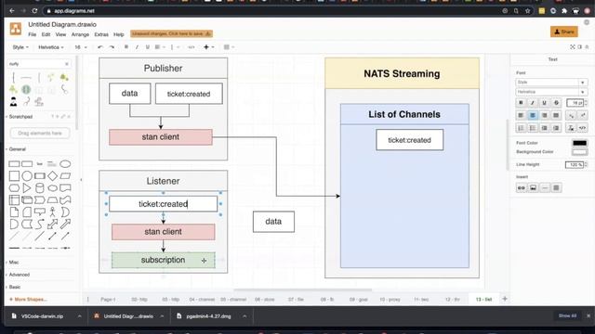The width and height of the screenshot is (595, 334).
Task: Open the font size 16 dropdown
Action: click(x=81, y=47)
